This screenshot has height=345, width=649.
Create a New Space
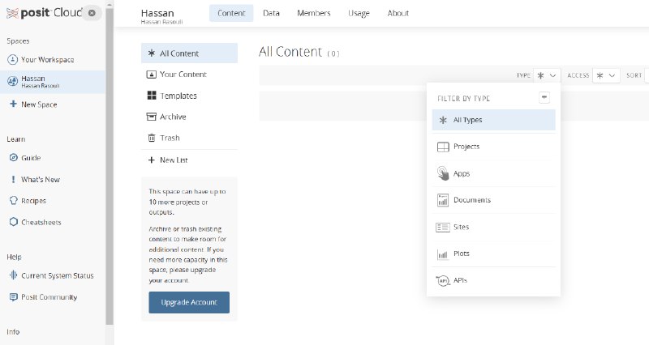pyautogui.click(x=39, y=104)
